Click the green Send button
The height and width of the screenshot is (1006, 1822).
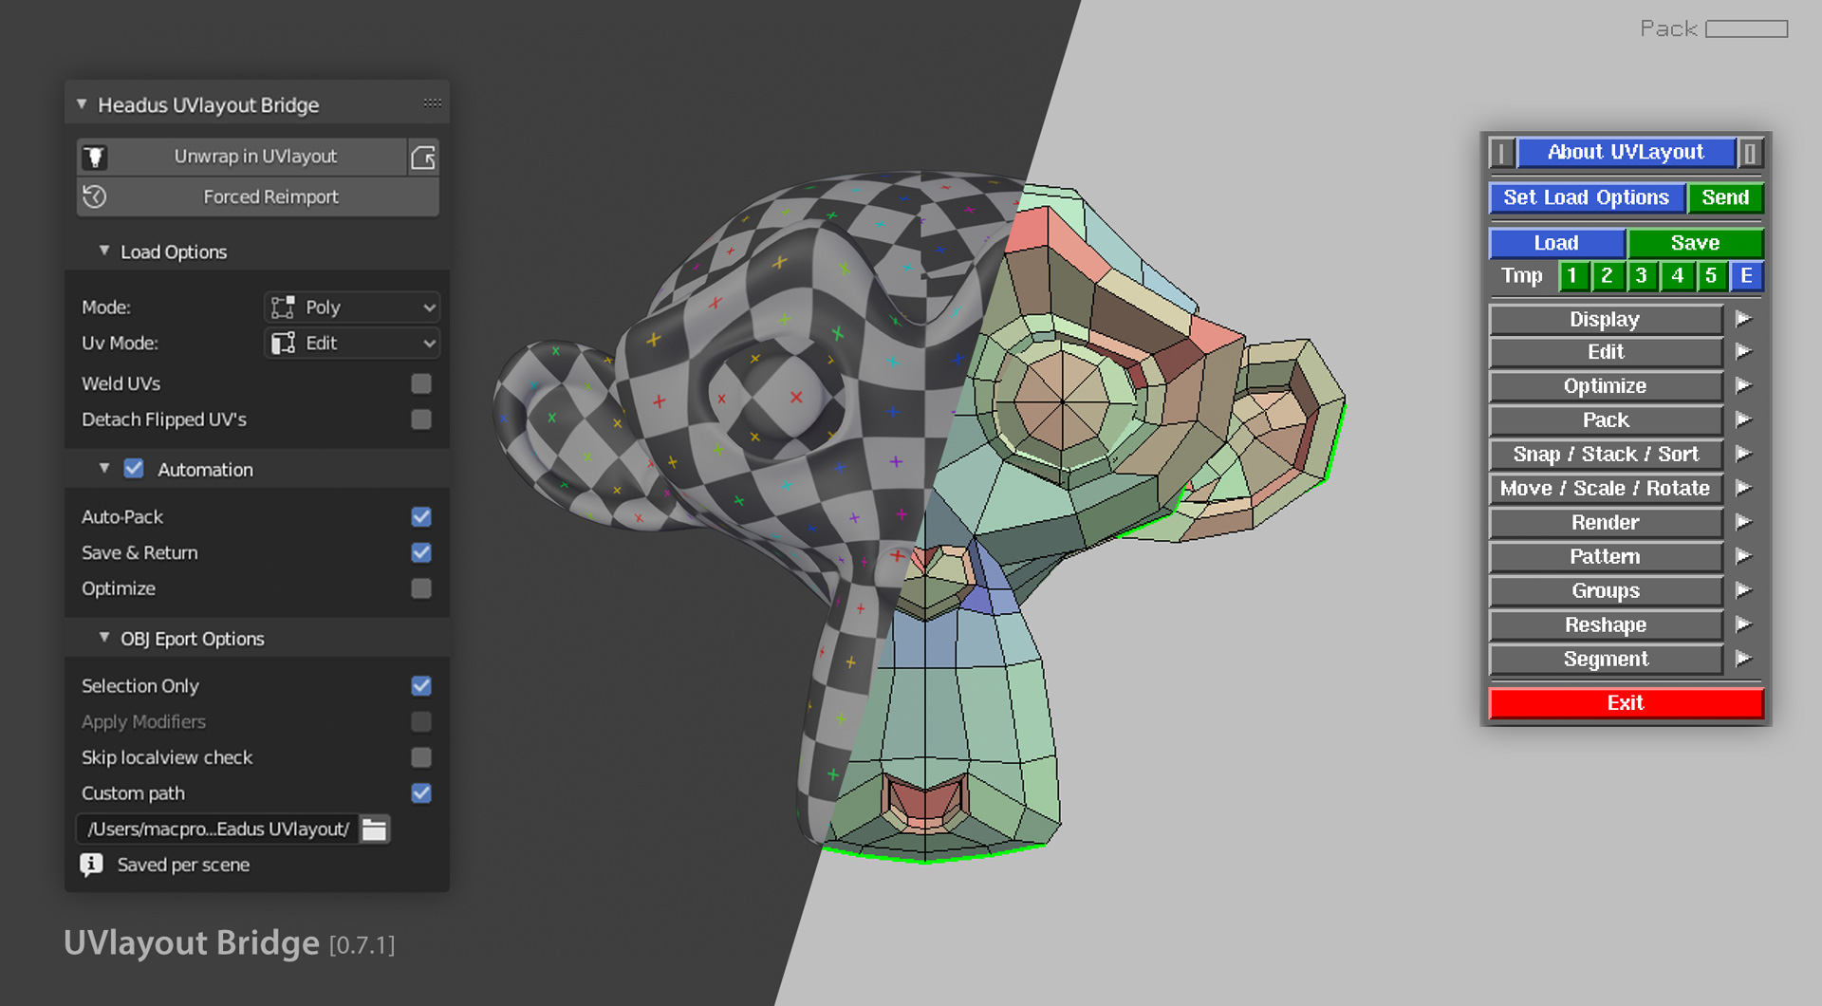coord(1725,197)
